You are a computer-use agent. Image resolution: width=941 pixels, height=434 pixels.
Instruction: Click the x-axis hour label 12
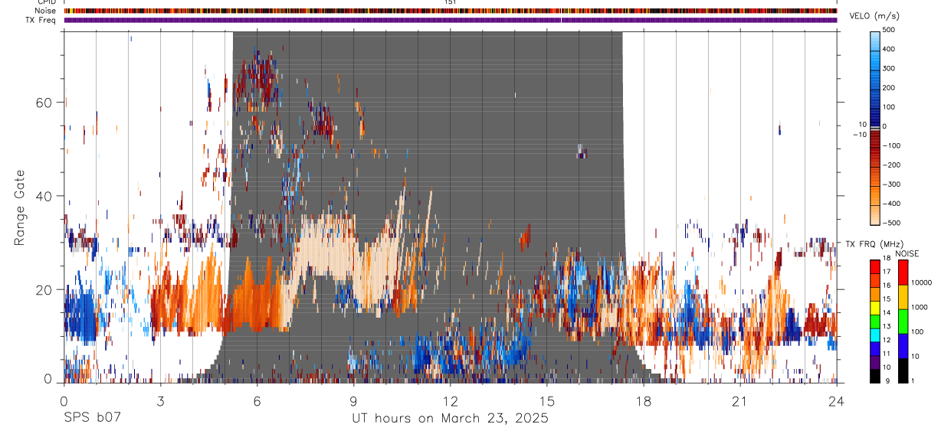point(450,401)
